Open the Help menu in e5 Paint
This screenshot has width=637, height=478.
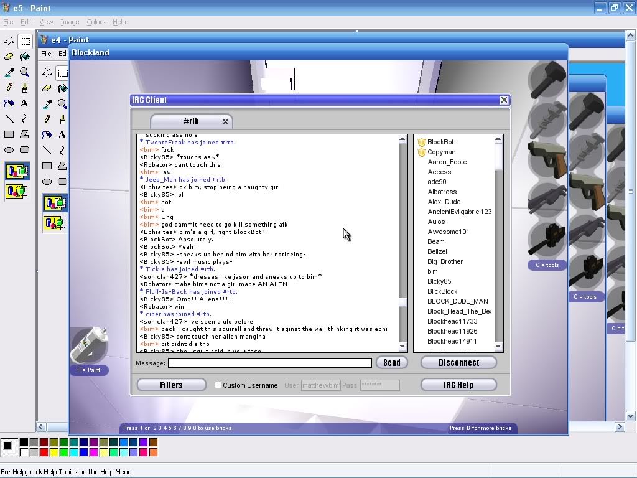(119, 22)
